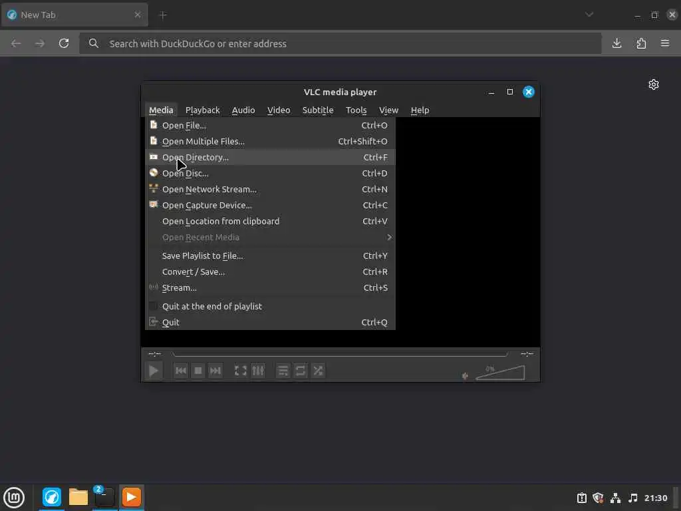Open the Help menu

tap(420, 110)
